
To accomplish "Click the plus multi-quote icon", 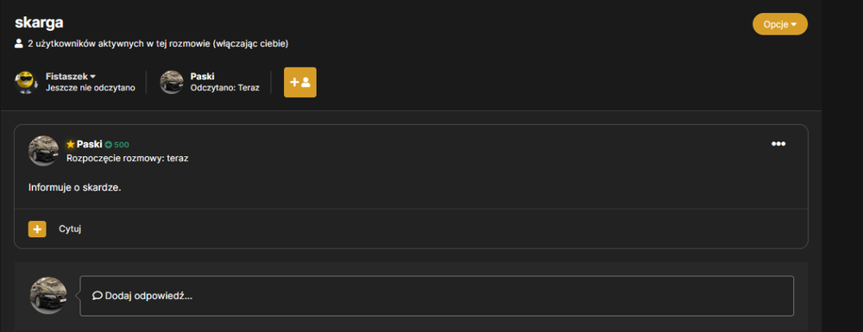I will [x=37, y=229].
